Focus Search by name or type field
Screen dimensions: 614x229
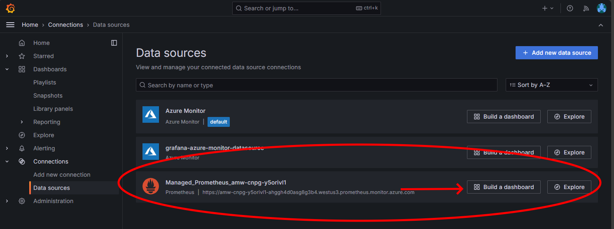[x=316, y=85]
